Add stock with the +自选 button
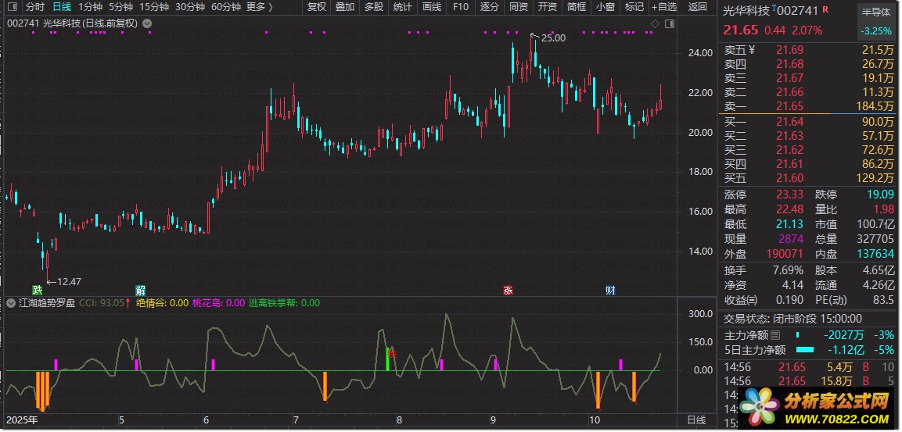 point(662,7)
